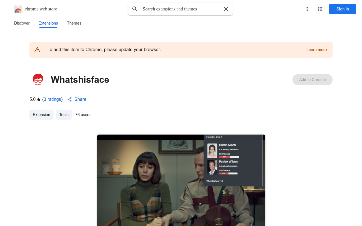Click the Chrome Web Store logo
This screenshot has width=362, height=226.
click(x=18, y=9)
